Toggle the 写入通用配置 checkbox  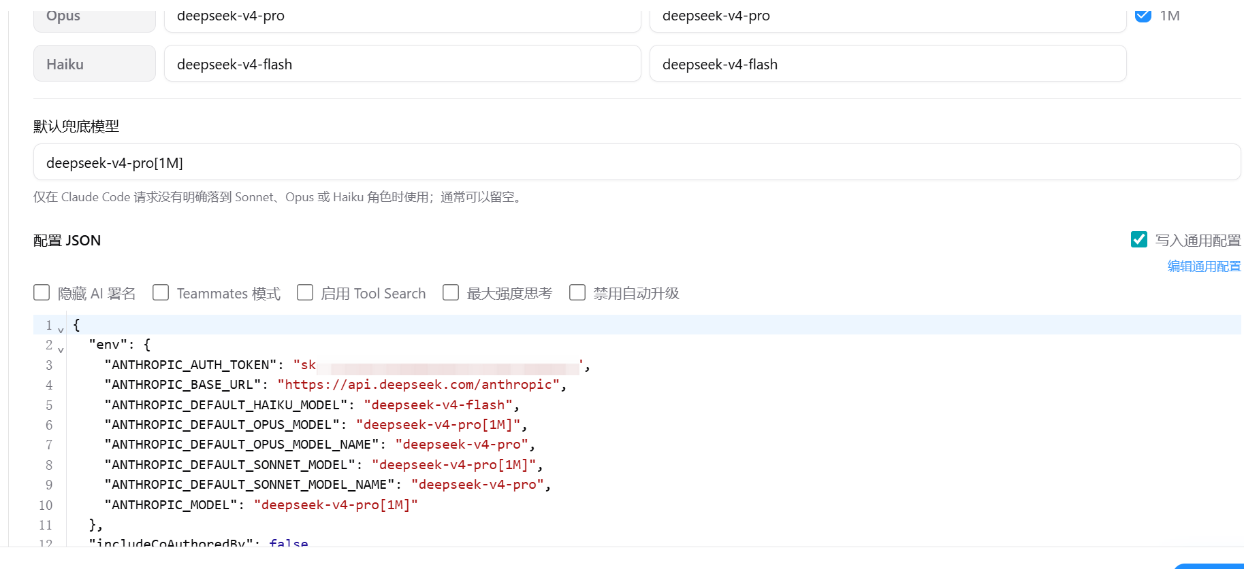pos(1139,239)
